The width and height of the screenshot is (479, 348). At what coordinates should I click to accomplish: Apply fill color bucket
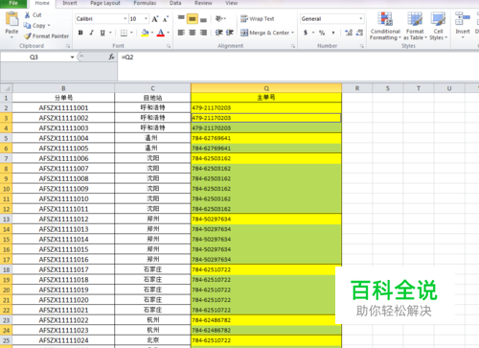145,33
